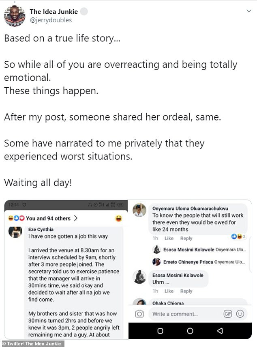
Task: Open the emoji smiley picker
Action: [x=240, y=314]
